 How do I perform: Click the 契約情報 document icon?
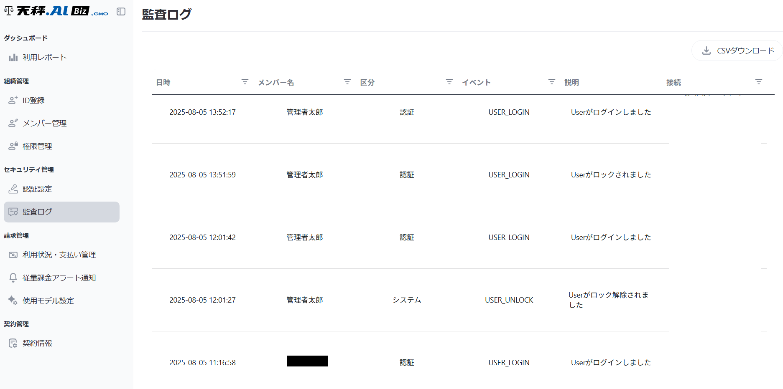(13, 343)
